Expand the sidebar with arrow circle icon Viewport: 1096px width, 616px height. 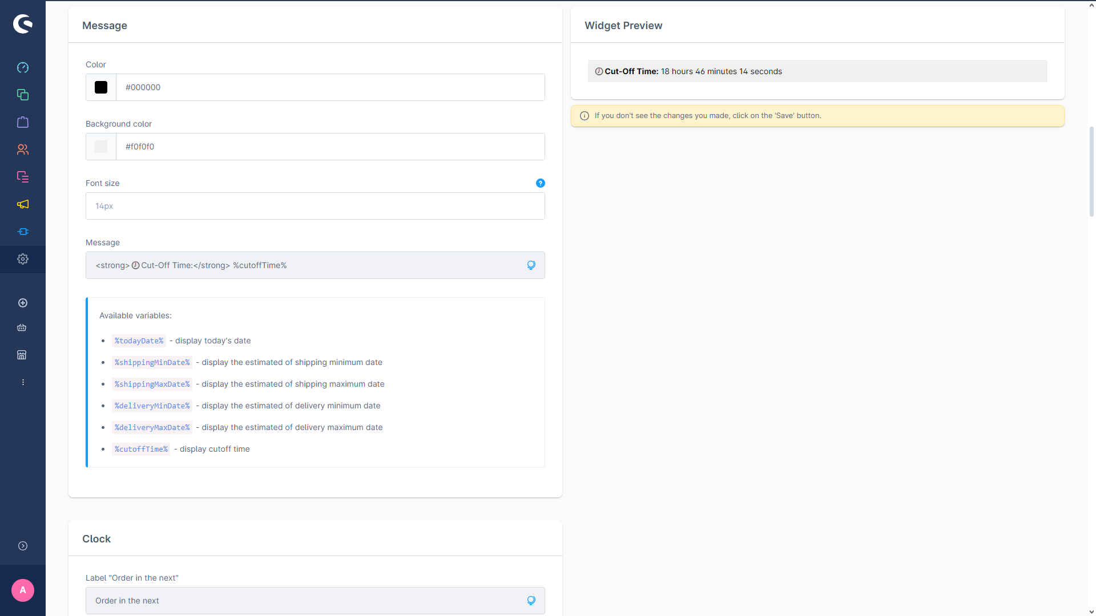click(23, 546)
